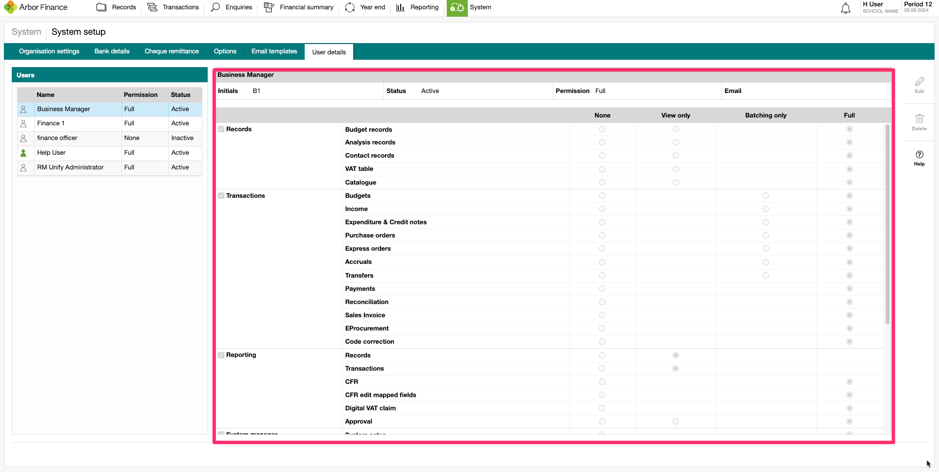
Task: Open the Financial summary icon
Action: point(269,7)
